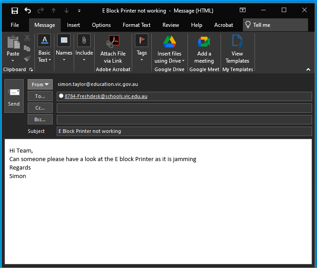Open the Names address book group
This screenshot has width=317, height=268.
tap(64, 48)
